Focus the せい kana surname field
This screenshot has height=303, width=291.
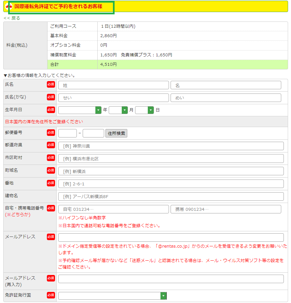click(113, 98)
